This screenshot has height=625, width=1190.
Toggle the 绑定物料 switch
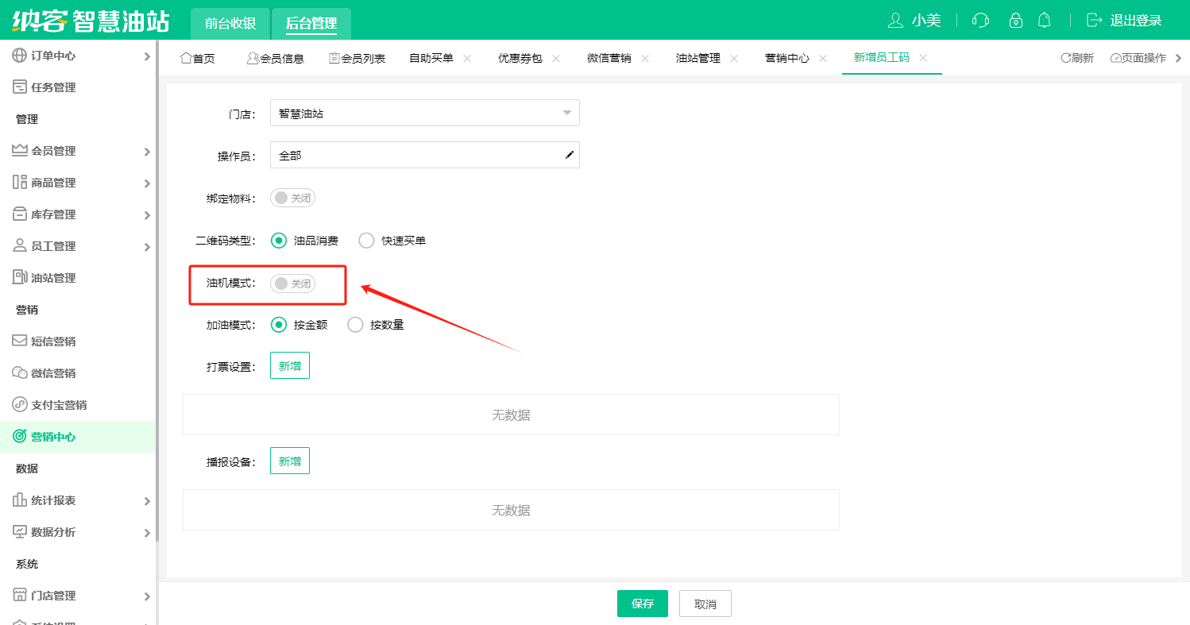pos(292,198)
